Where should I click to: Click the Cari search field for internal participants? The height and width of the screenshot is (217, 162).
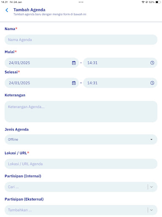[x=76, y=187]
